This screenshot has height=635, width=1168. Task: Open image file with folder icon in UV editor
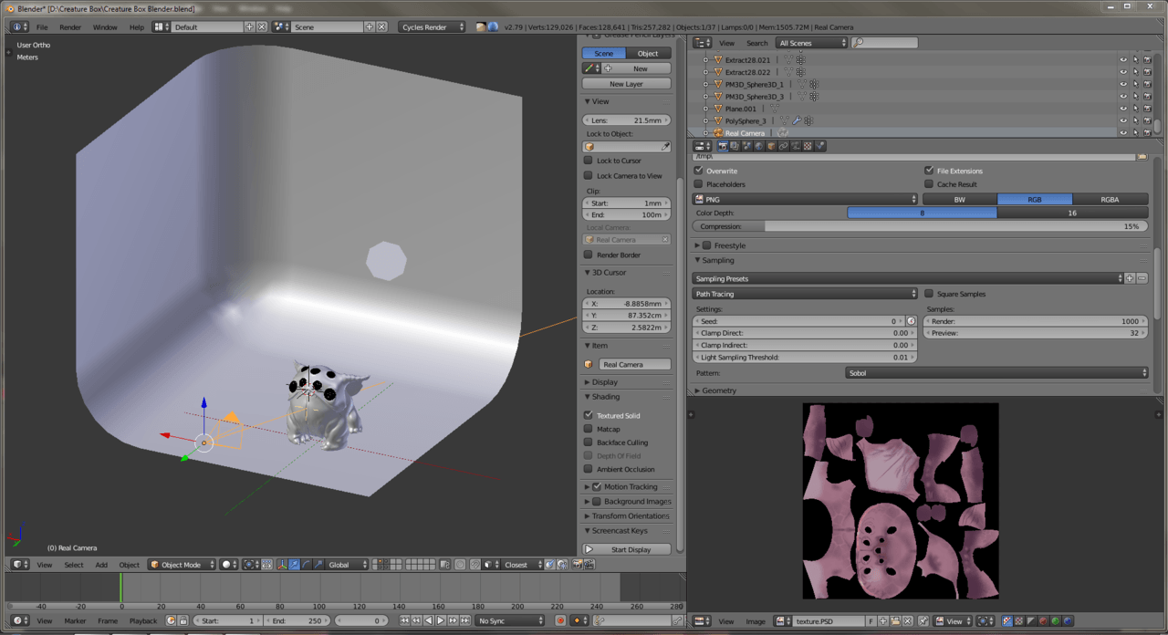click(895, 621)
